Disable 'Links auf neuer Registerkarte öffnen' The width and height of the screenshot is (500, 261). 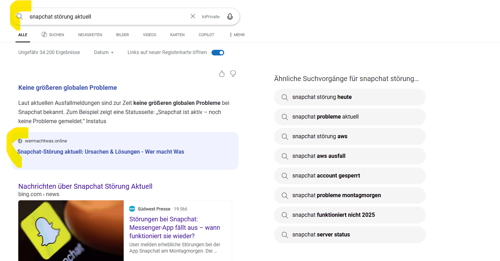217,52
